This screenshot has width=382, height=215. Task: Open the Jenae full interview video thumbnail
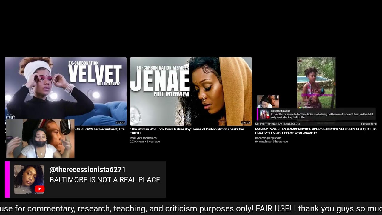[191, 91]
